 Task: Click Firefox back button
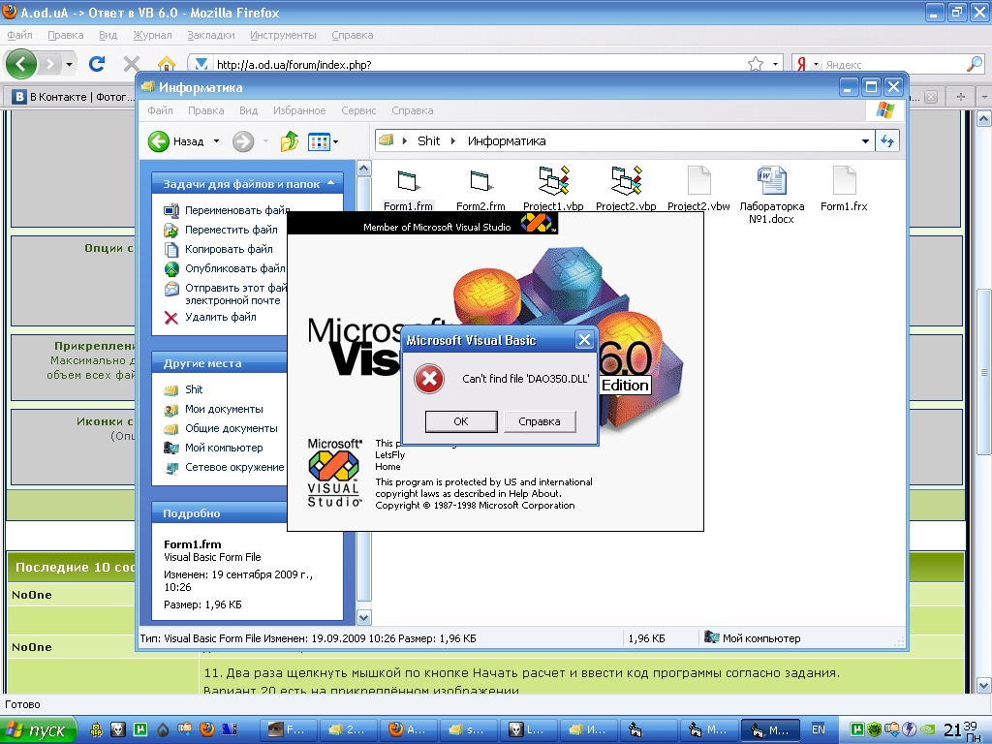(x=21, y=64)
